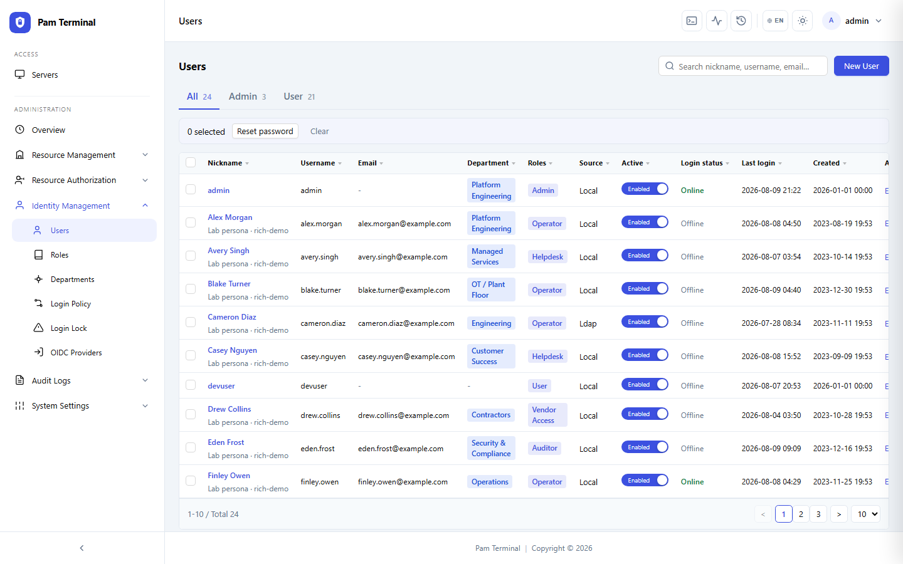
Task: Select the checkbox for devuser row
Action: coord(191,385)
